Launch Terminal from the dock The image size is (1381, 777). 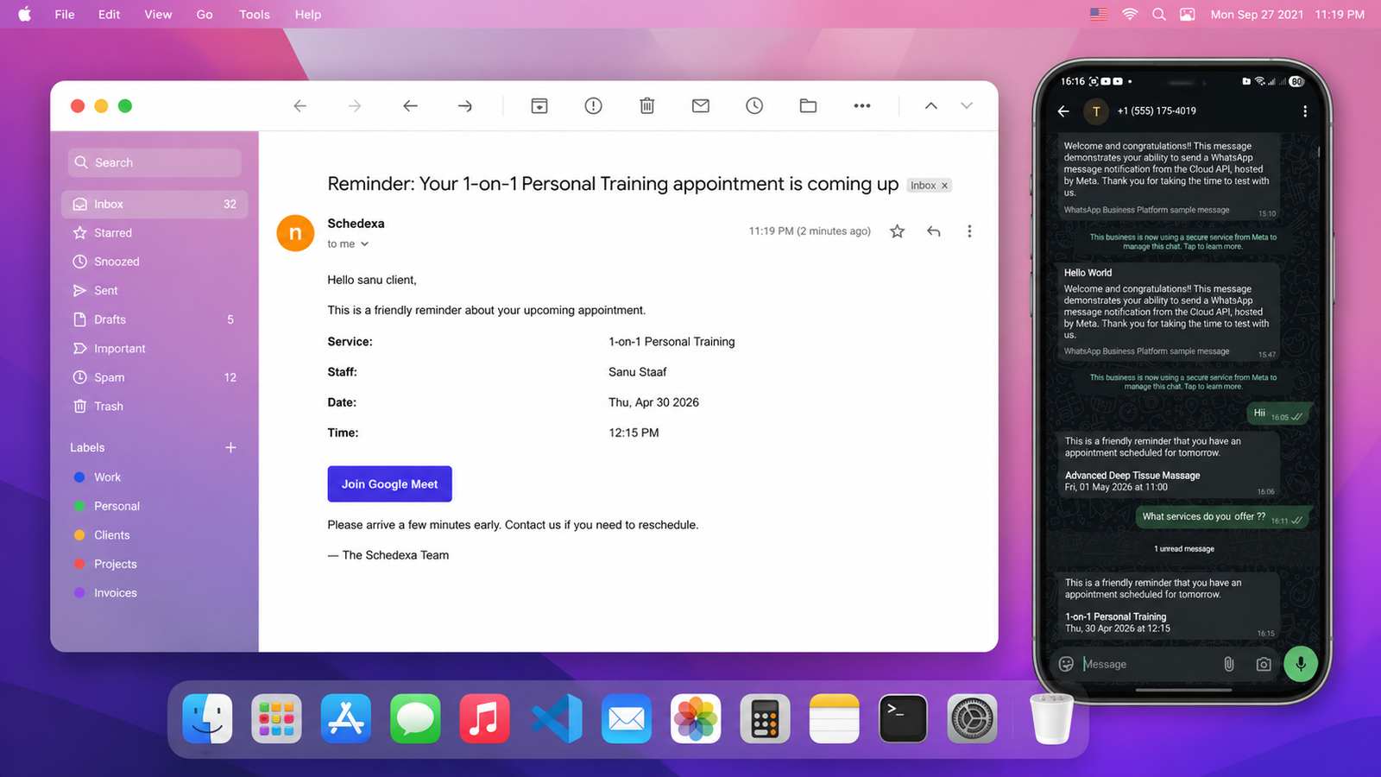point(903,718)
